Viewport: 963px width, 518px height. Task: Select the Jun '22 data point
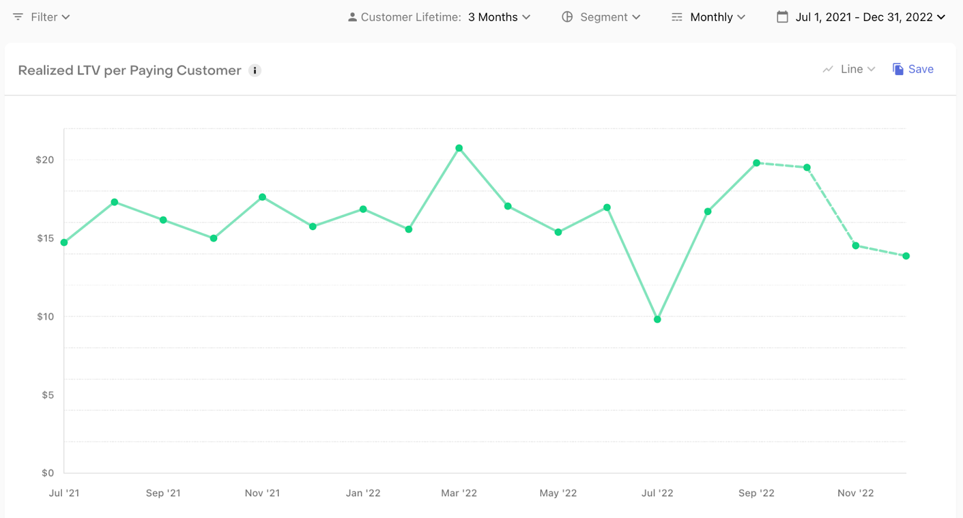tap(607, 207)
